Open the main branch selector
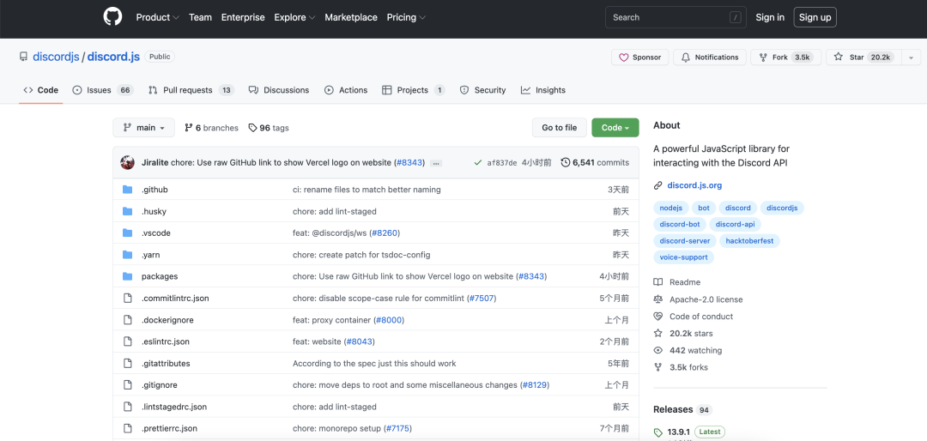 [x=143, y=128]
